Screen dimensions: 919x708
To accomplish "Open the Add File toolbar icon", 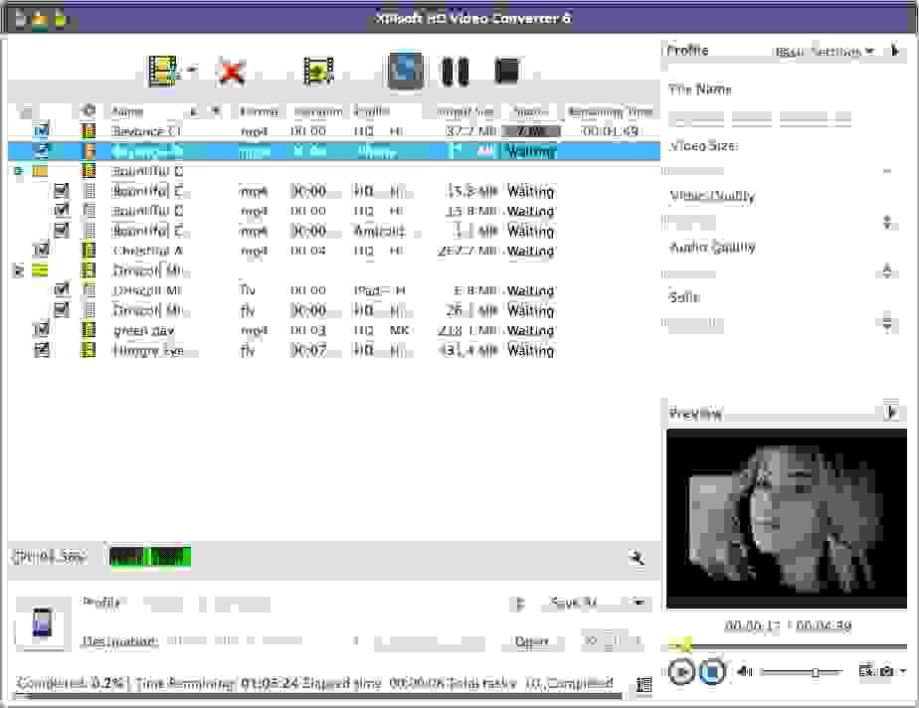I will [159, 68].
